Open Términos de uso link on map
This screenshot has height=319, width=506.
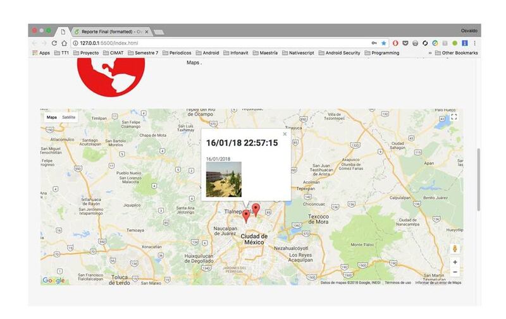[x=398, y=282]
